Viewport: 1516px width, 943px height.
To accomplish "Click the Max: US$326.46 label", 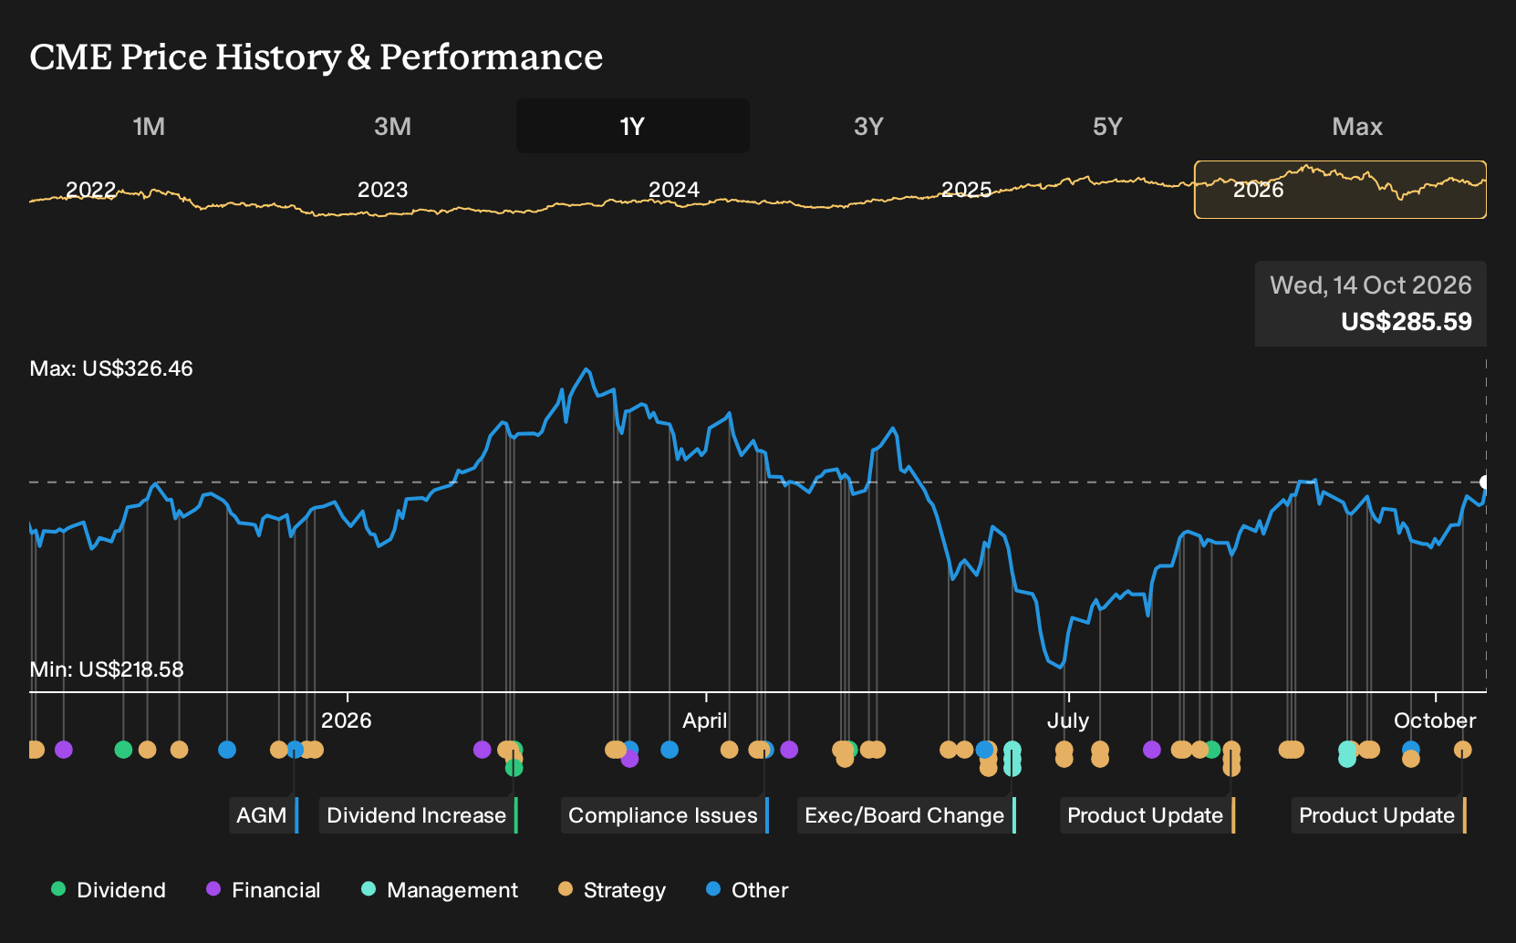I will [x=111, y=368].
